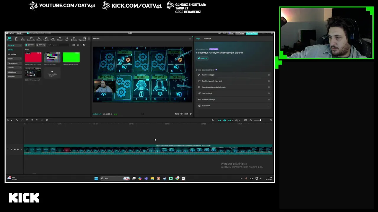Viewport: 378px width, 212px height.
Task: Click the timeline microphone record icon
Action: click(x=213, y=120)
